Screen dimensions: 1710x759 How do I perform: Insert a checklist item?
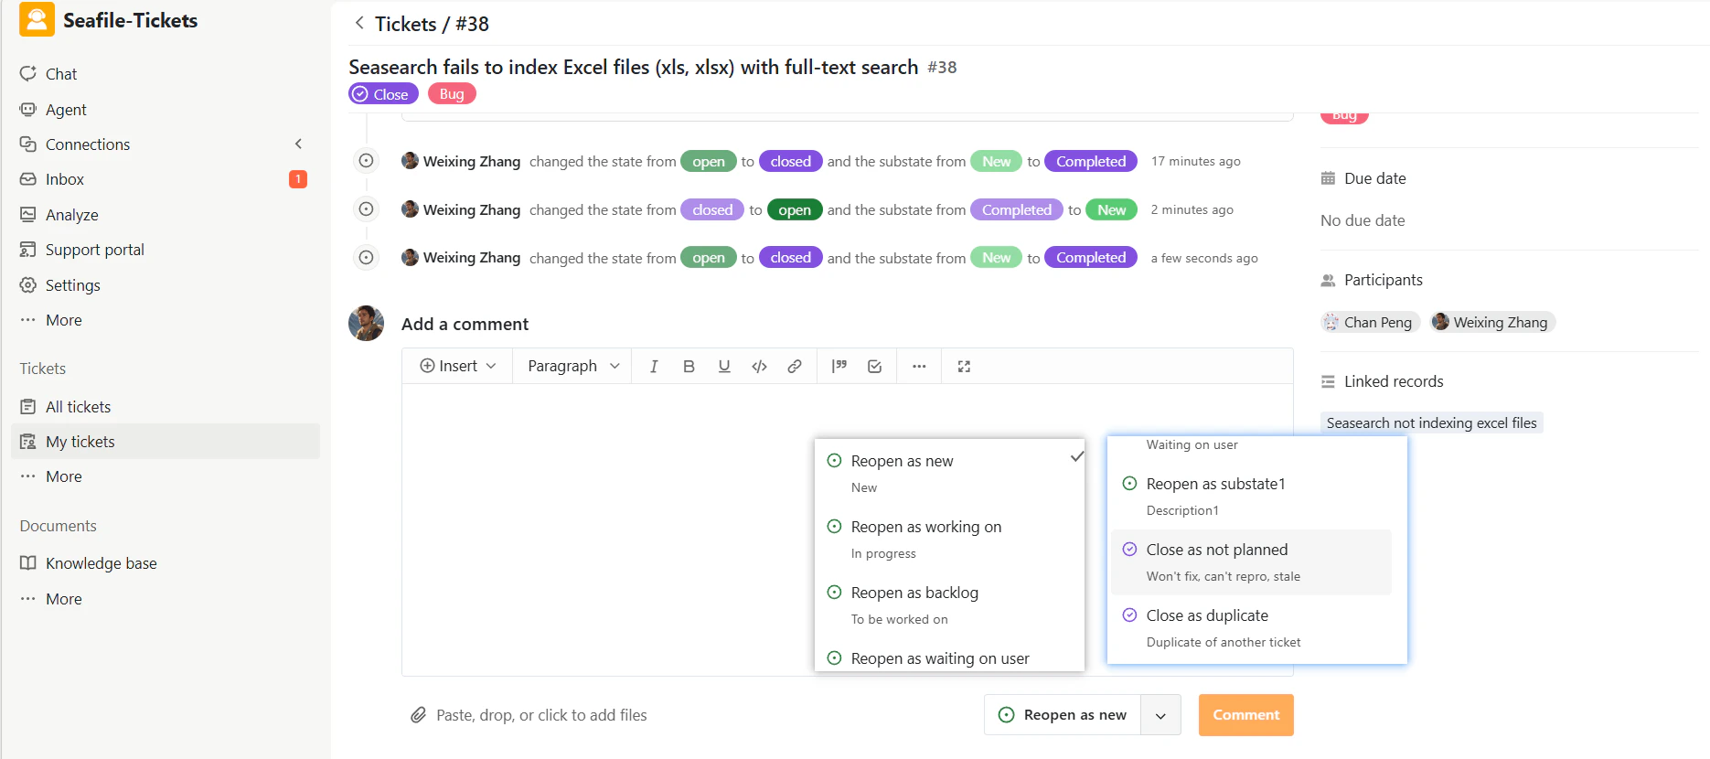pyautogui.click(x=874, y=366)
